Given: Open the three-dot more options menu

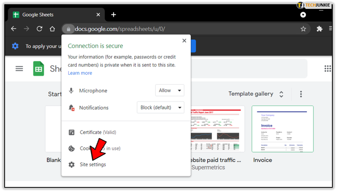Looking at the screenshot, I should pyautogui.click(x=301, y=94).
